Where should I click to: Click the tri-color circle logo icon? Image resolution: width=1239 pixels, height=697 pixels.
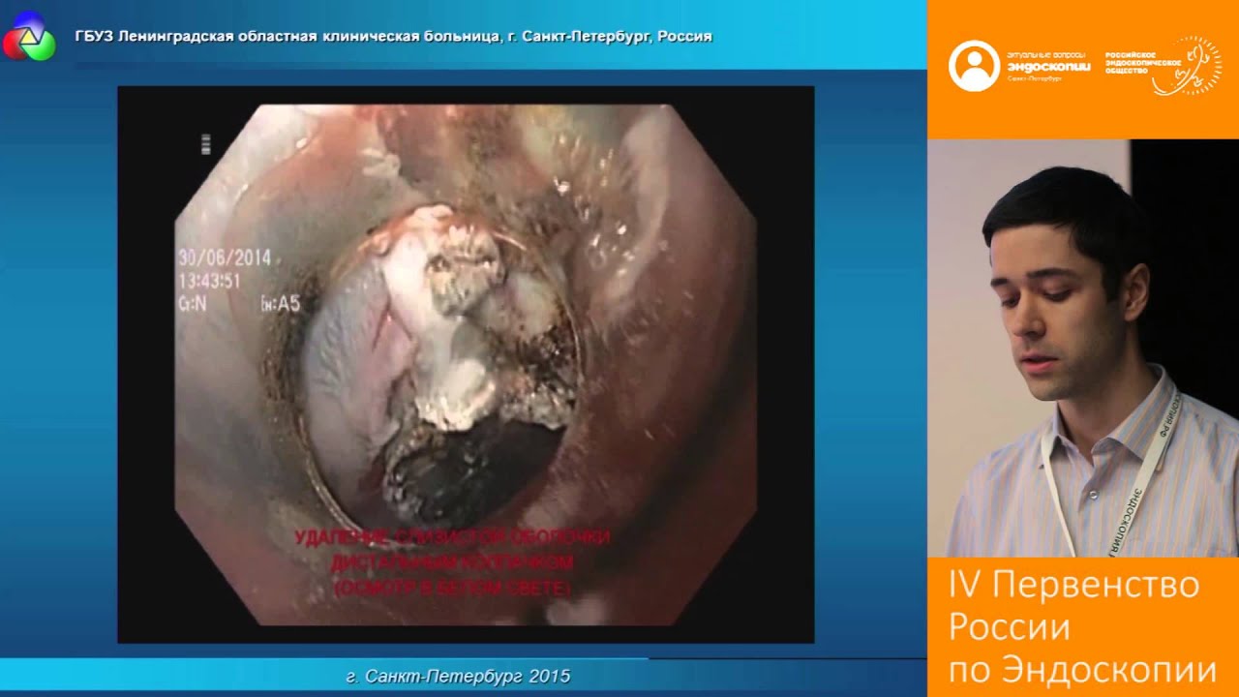pos(28,36)
